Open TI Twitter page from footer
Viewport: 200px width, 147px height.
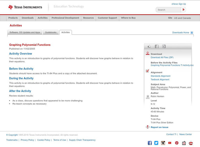(156, 143)
